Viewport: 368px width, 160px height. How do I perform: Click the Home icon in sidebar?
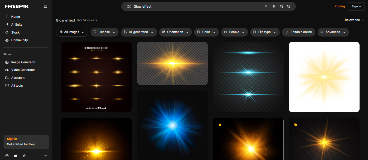click(7, 17)
